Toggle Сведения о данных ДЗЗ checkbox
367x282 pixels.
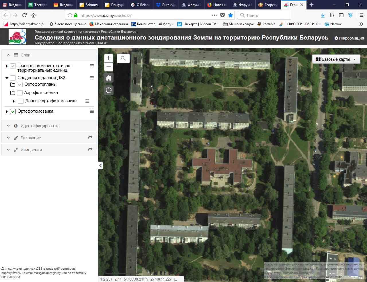click(x=13, y=78)
